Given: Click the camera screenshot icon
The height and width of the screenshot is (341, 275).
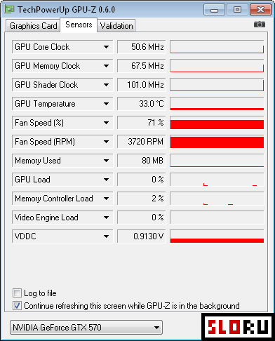Looking at the screenshot, I should pyautogui.click(x=260, y=25).
